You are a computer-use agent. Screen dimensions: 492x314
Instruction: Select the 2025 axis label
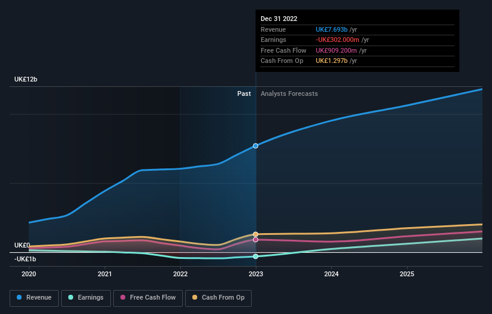click(x=407, y=274)
